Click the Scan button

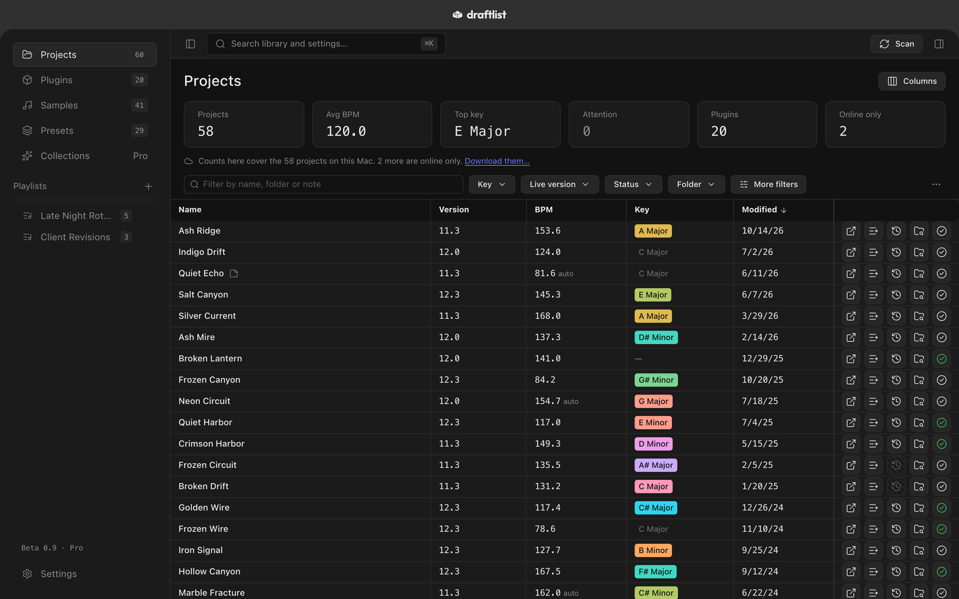point(896,44)
